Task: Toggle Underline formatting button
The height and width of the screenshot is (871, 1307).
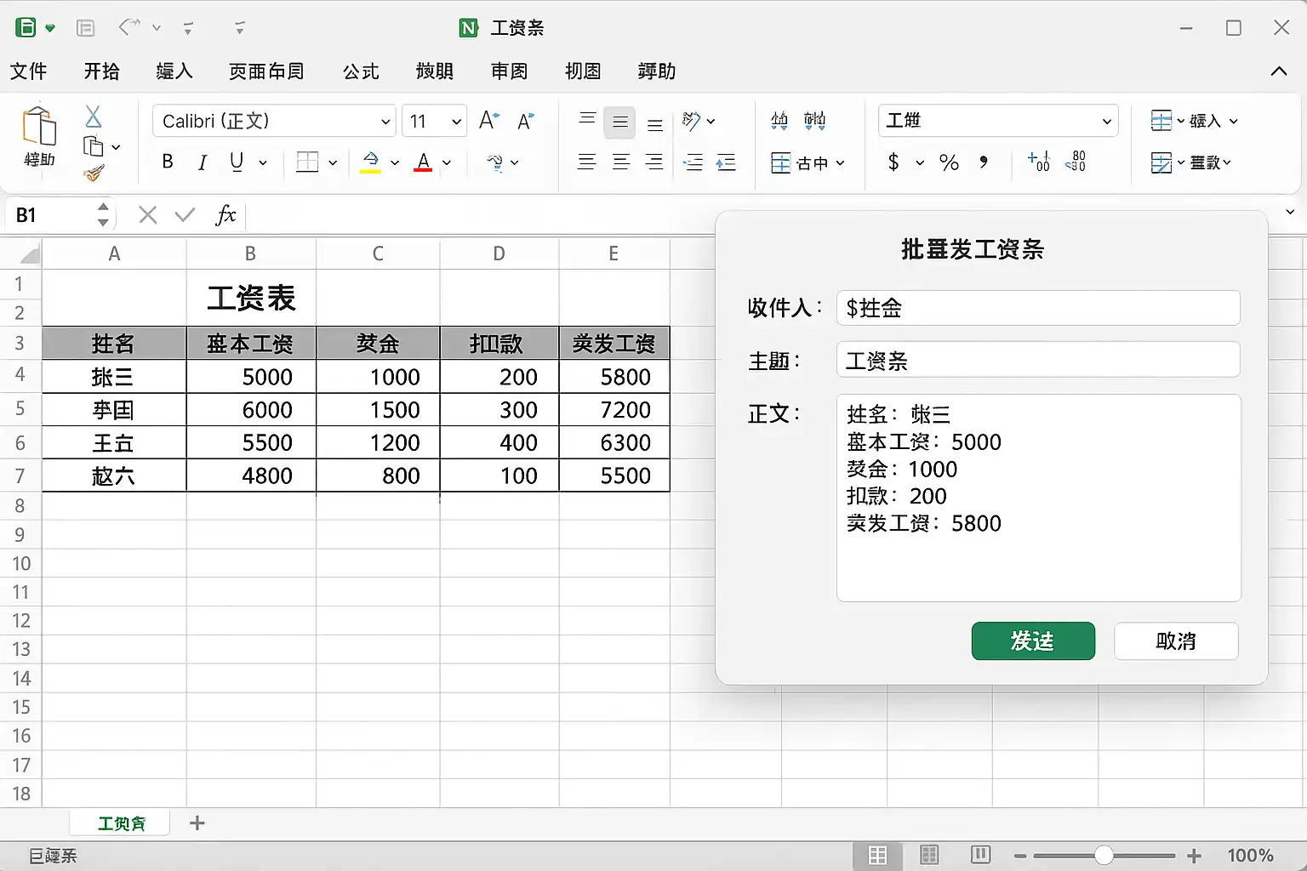Action: tap(237, 162)
